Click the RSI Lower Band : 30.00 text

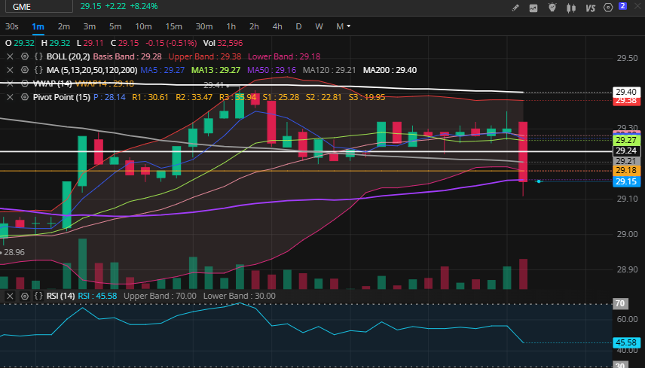(240, 296)
